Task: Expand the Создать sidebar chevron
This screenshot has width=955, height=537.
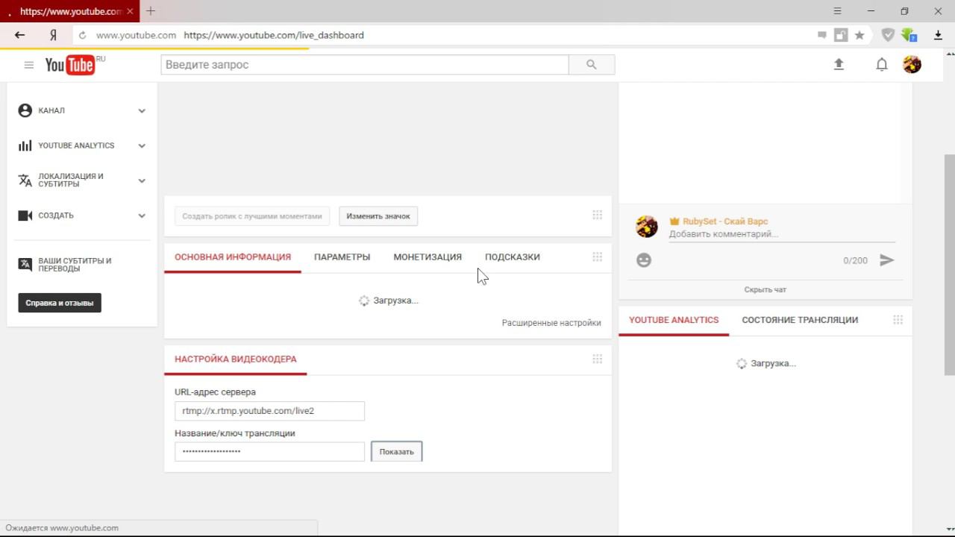Action: coord(142,216)
